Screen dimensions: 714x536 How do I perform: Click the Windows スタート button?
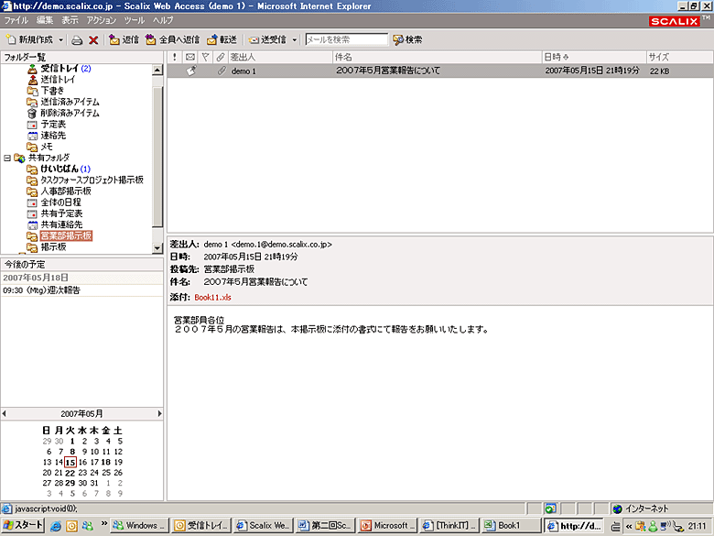[23, 525]
